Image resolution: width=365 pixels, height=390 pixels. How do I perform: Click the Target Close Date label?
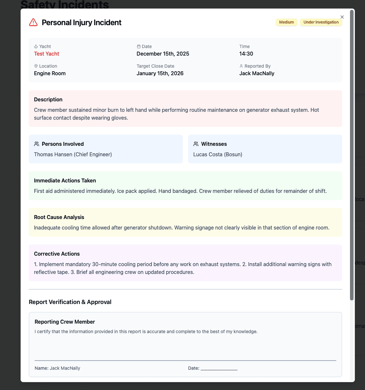(155, 66)
